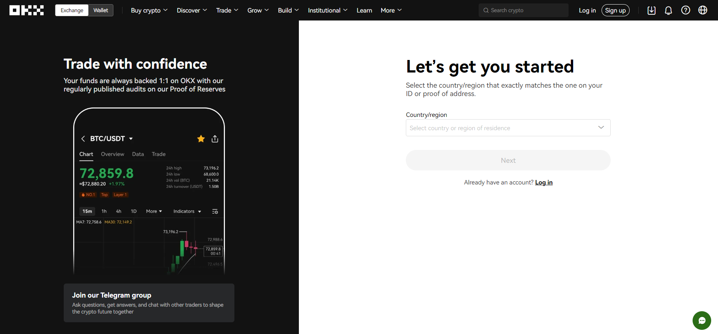Click the OKX logo
This screenshot has width=718, height=334.
click(x=27, y=10)
